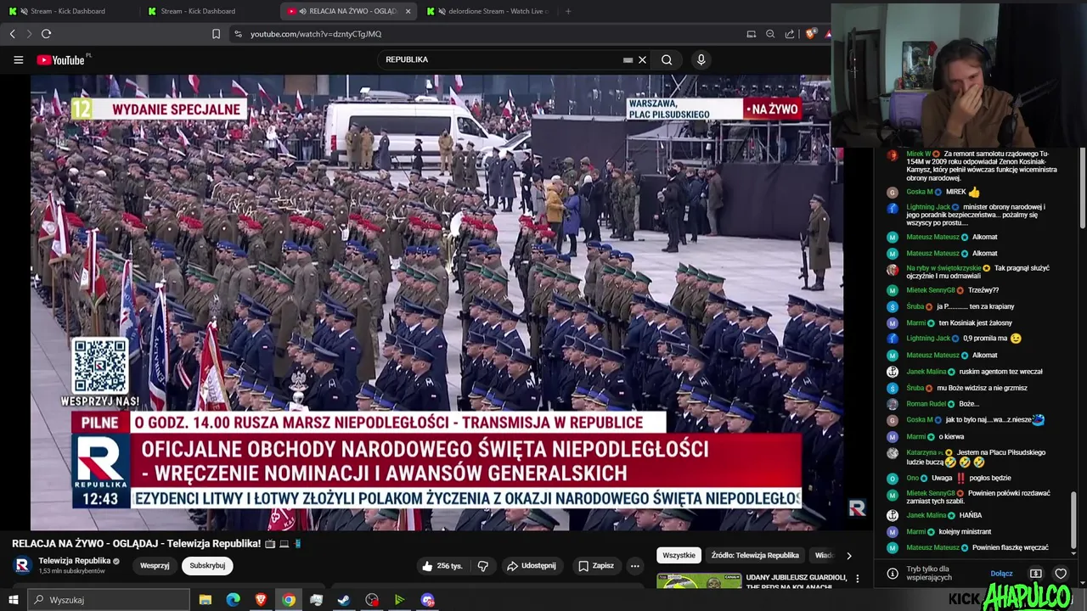Click the YouTube search magnifier button
The image size is (1087, 611).
pos(667,60)
